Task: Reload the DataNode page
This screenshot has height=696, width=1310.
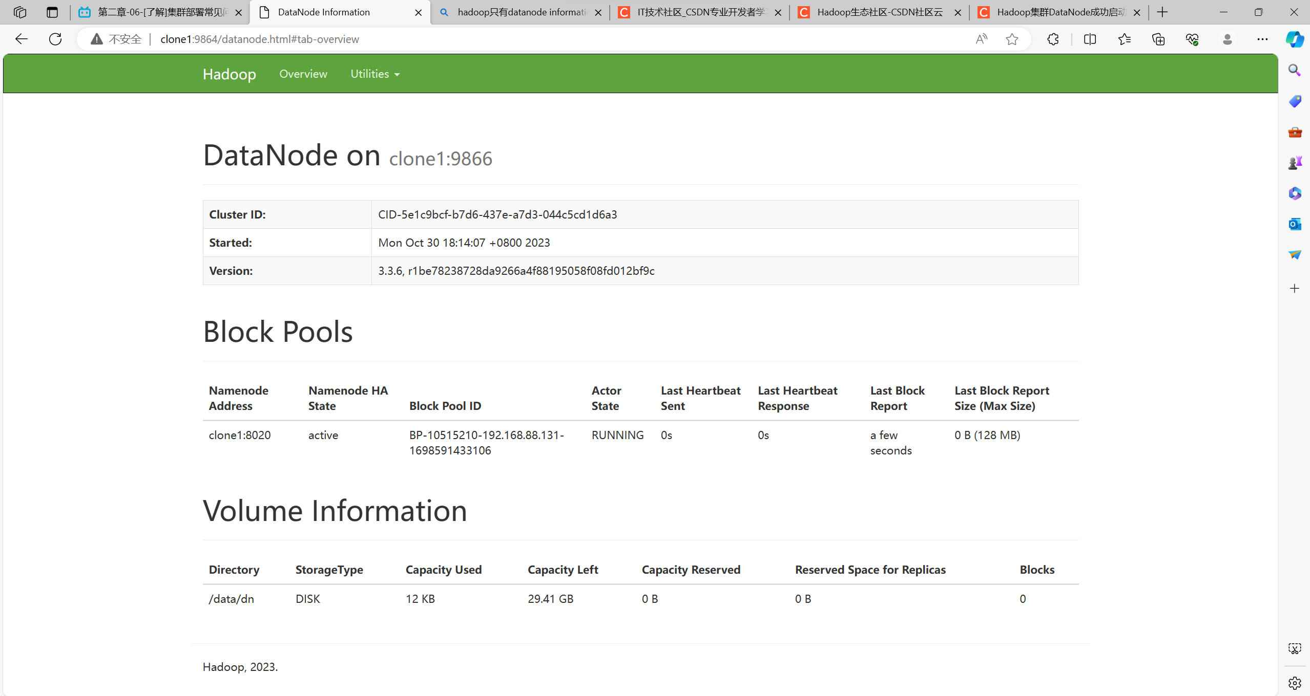Action: (x=55, y=39)
